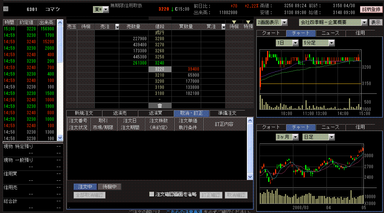Click order list scroll up arrow
Screen dimensions: 384x213
pos(250,120)
